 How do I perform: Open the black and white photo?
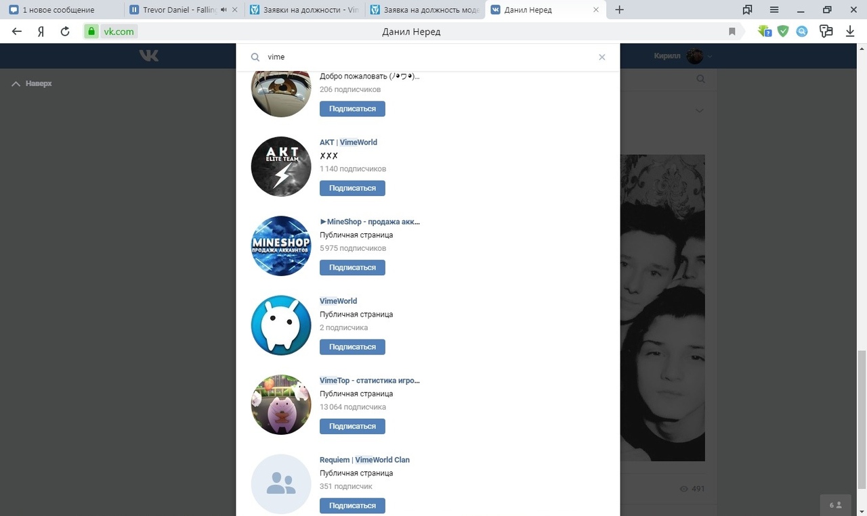coord(662,308)
